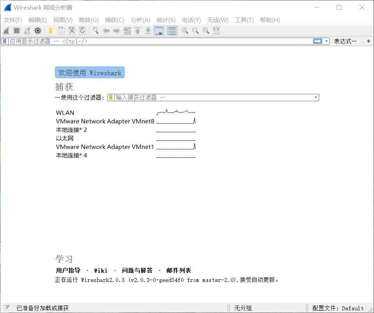
Task: Select VMware Network Adapter VMnet1 interface
Action: pyautogui.click(x=105, y=147)
